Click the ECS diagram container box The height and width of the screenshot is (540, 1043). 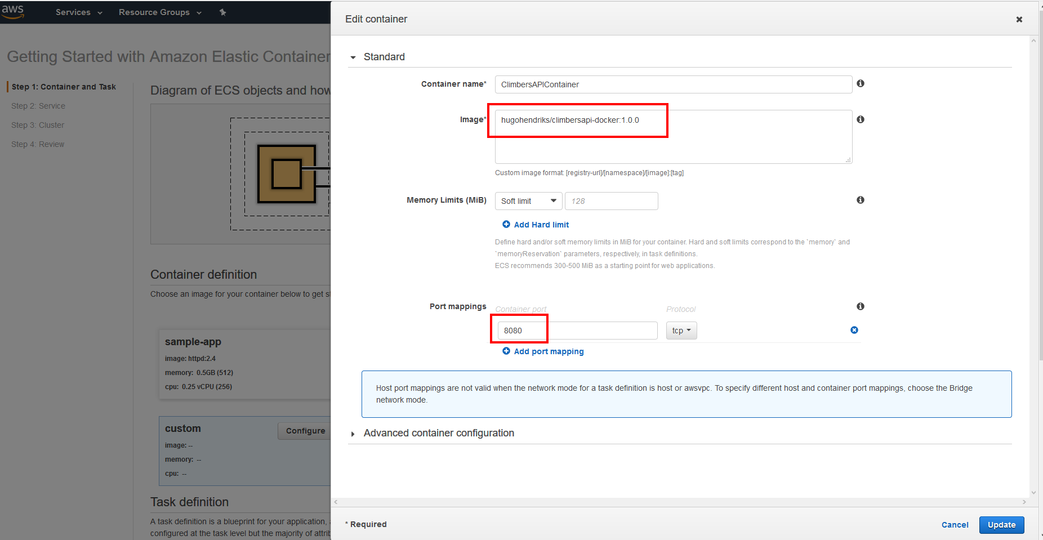[x=287, y=174]
